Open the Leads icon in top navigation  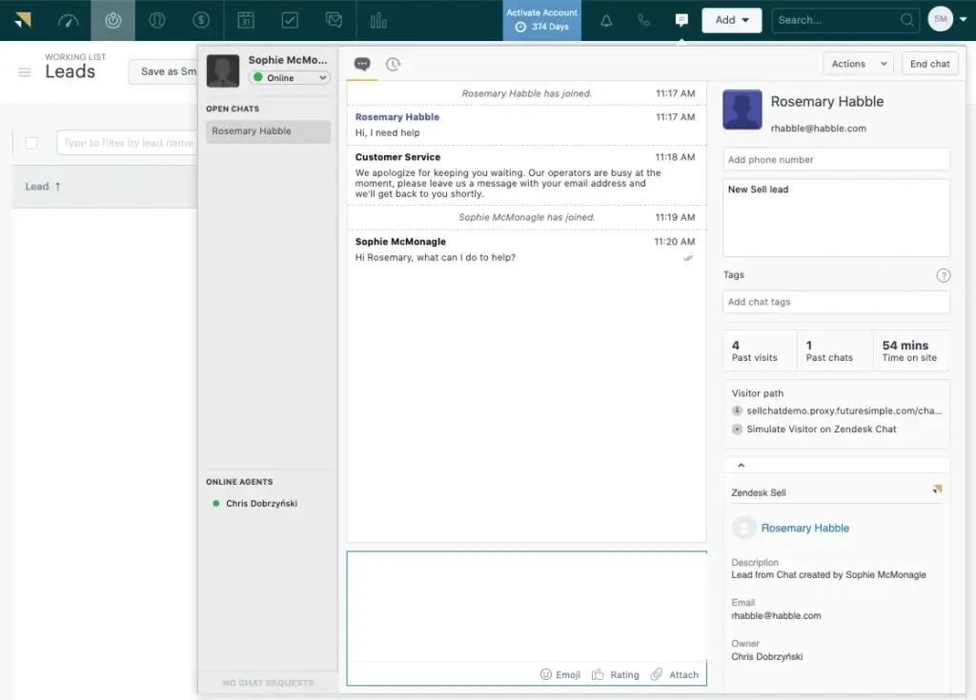[112, 21]
